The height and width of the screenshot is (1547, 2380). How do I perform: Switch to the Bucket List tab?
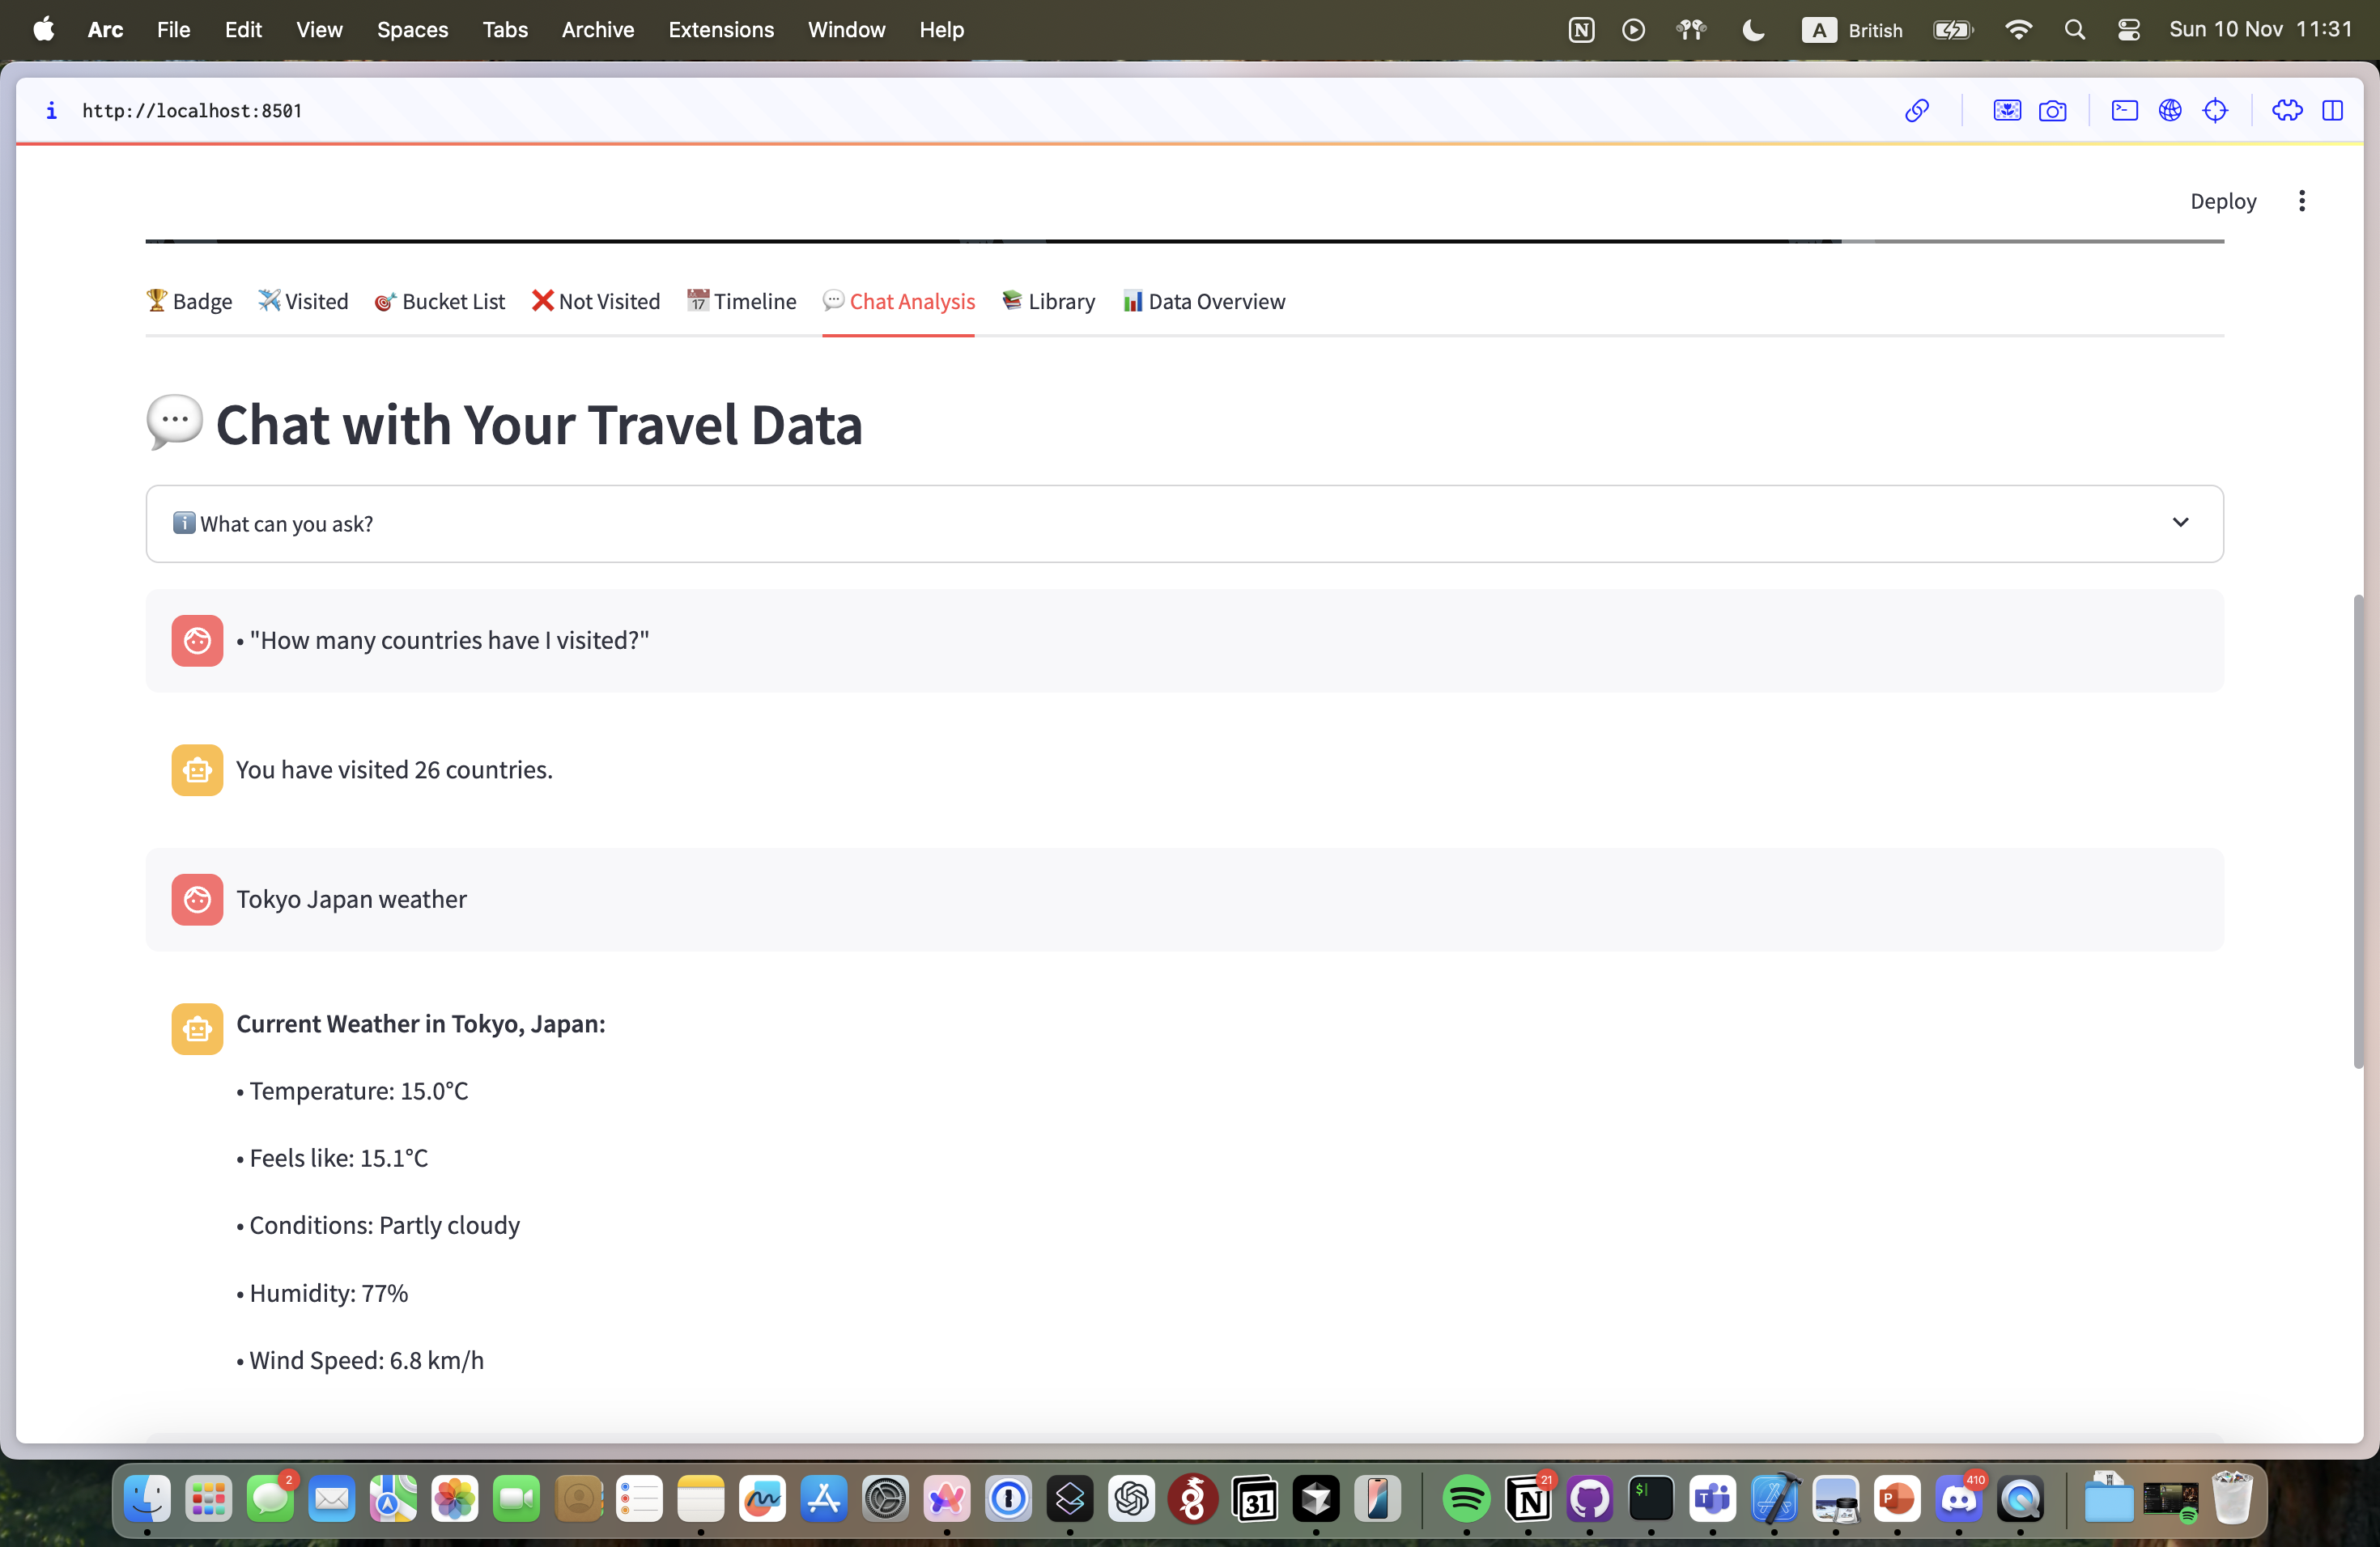(440, 301)
